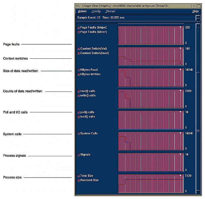Open the Help menu

pyautogui.click(x=196, y=11)
